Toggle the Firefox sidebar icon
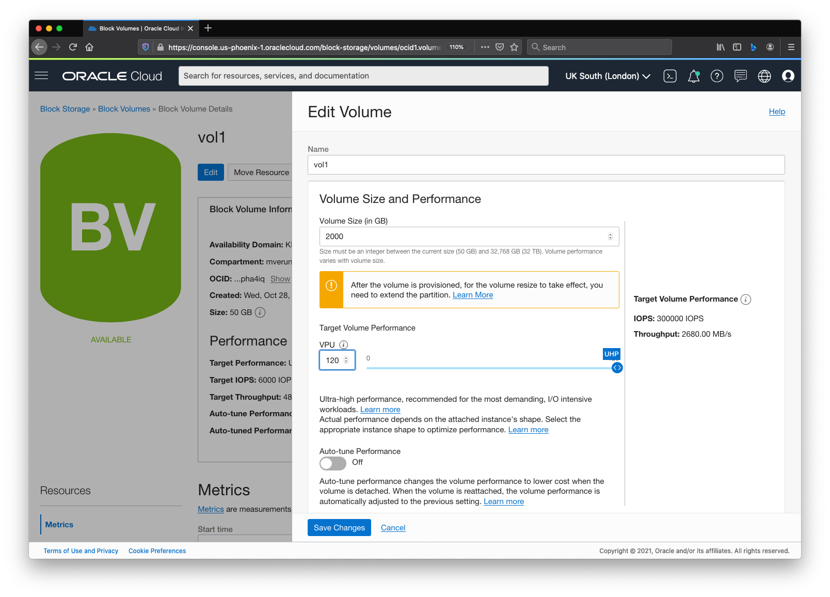830x597 pixels. coord(737,47)
